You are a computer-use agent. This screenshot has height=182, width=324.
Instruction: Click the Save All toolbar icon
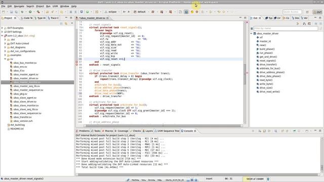[x=16, y=12]
